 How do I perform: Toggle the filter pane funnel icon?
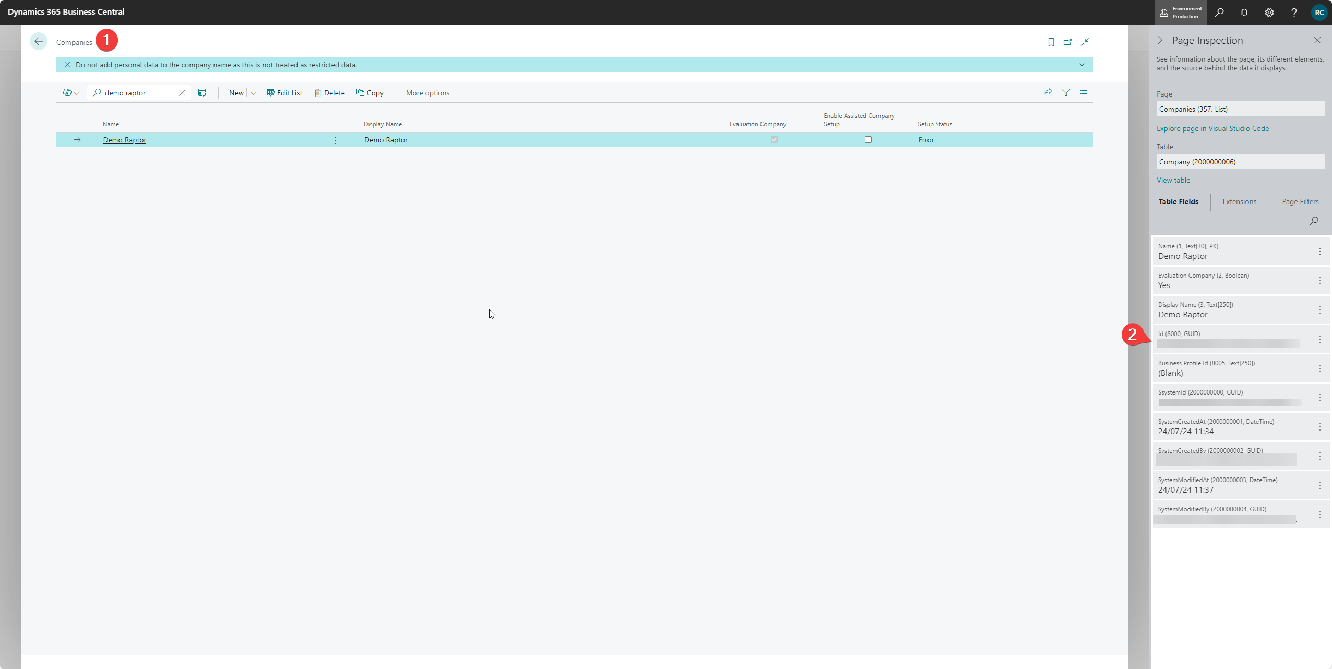1066,93
